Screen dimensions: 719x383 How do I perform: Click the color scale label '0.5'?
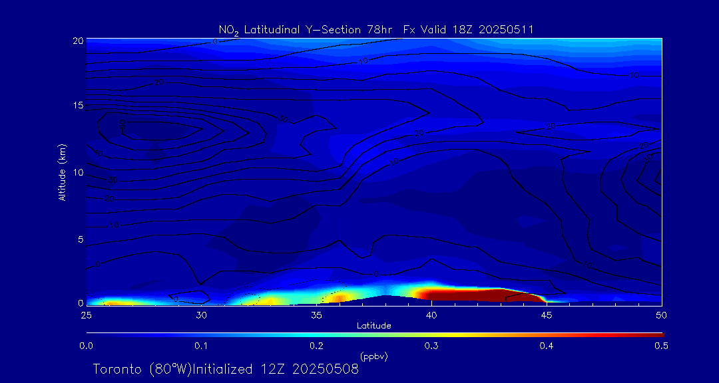[x=661, y=346]
